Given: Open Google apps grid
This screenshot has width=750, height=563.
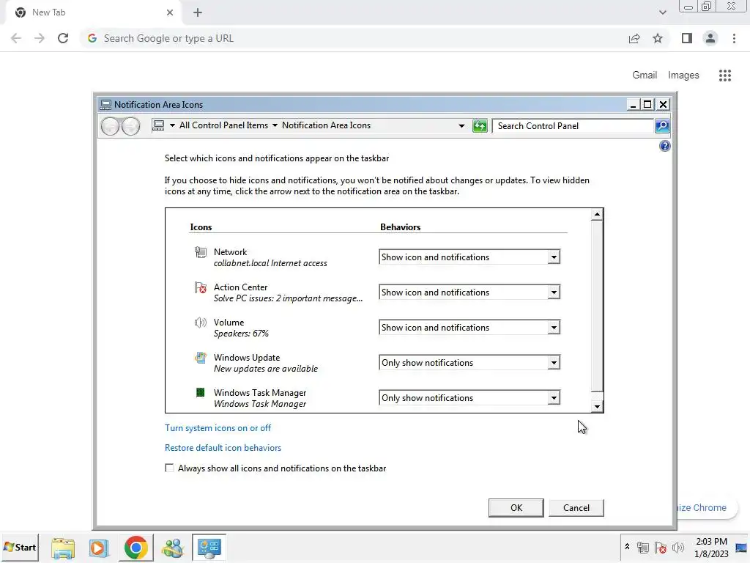Looking at the screenshot, I should point(724,76).
